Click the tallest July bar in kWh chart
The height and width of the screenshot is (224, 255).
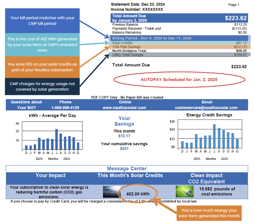pos(56,139)
